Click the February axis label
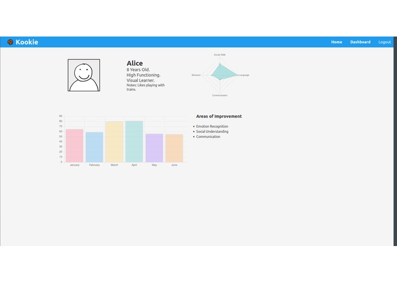397x282 pixels. 94,165
